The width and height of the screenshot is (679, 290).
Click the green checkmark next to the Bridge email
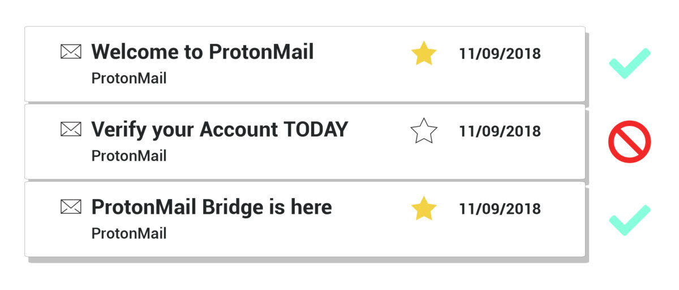[629, 219]
